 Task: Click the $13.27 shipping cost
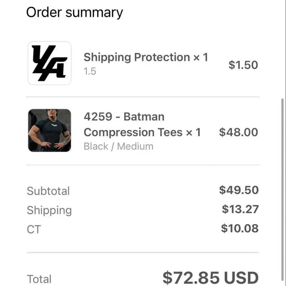[x=240, y=209]
